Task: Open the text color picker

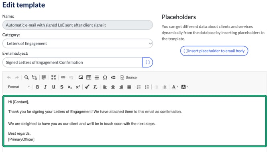Action: click(x=175, y=87)
